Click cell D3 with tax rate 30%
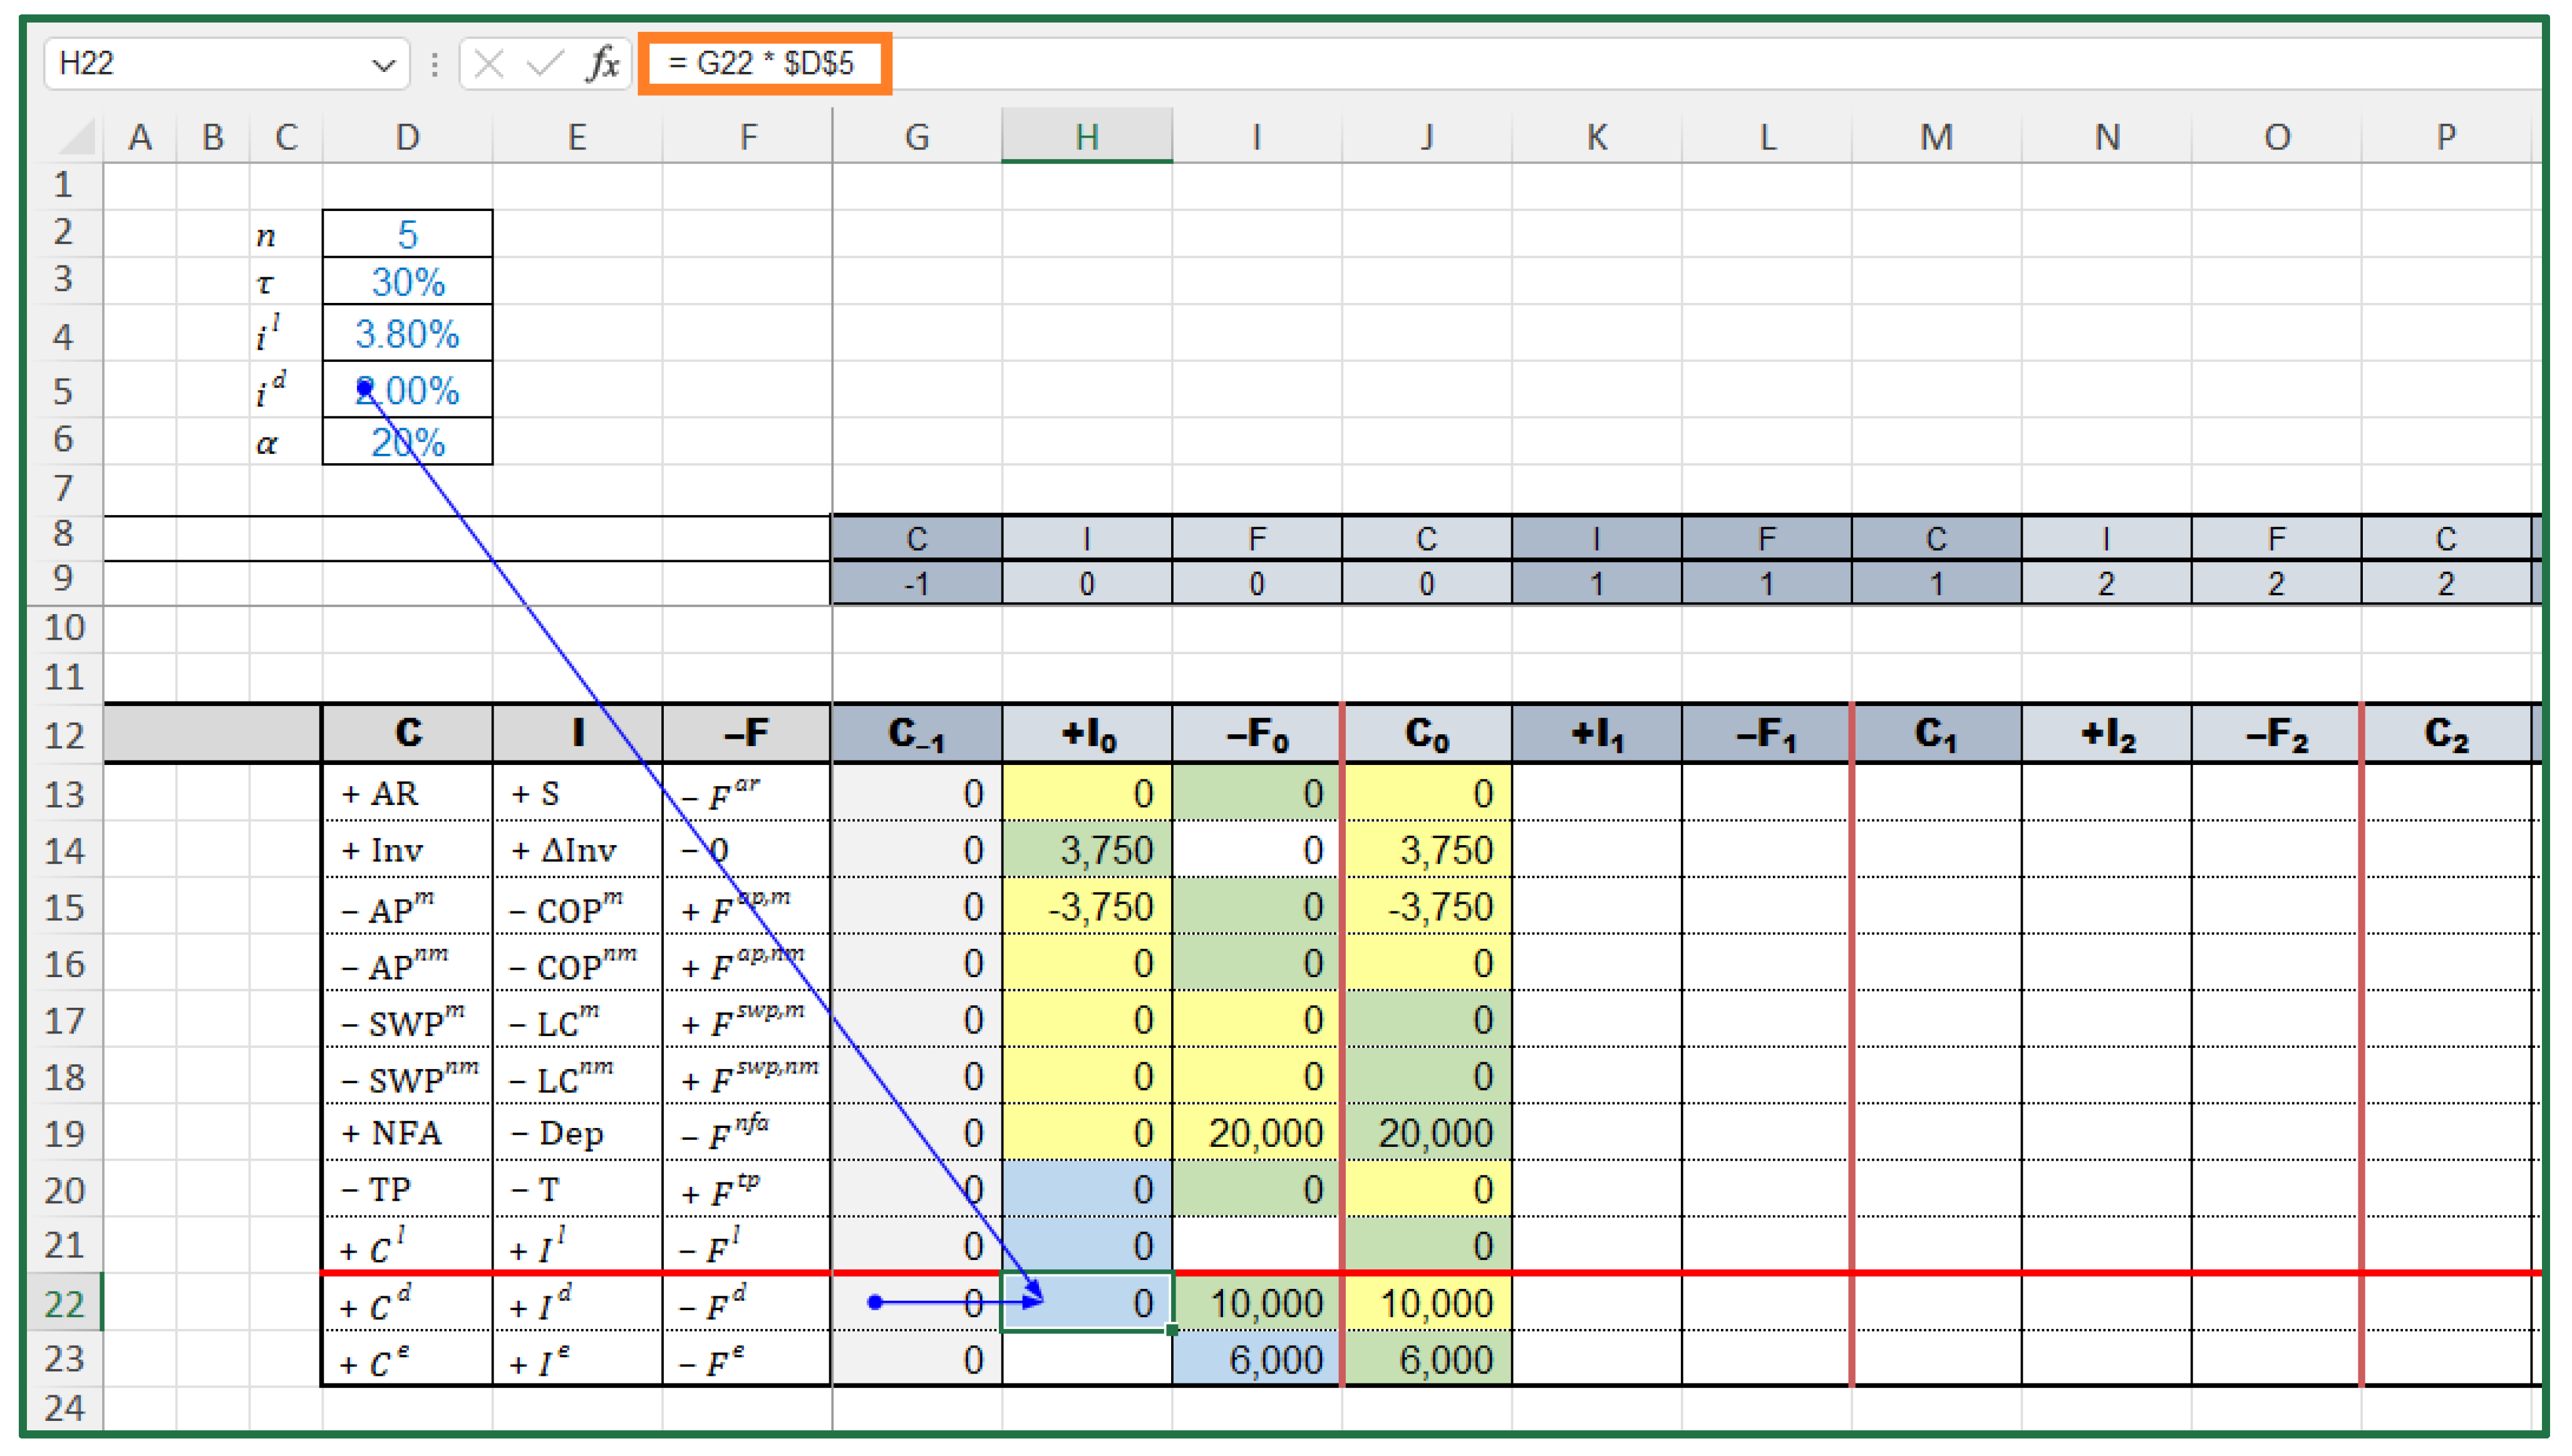 [407, 282]
